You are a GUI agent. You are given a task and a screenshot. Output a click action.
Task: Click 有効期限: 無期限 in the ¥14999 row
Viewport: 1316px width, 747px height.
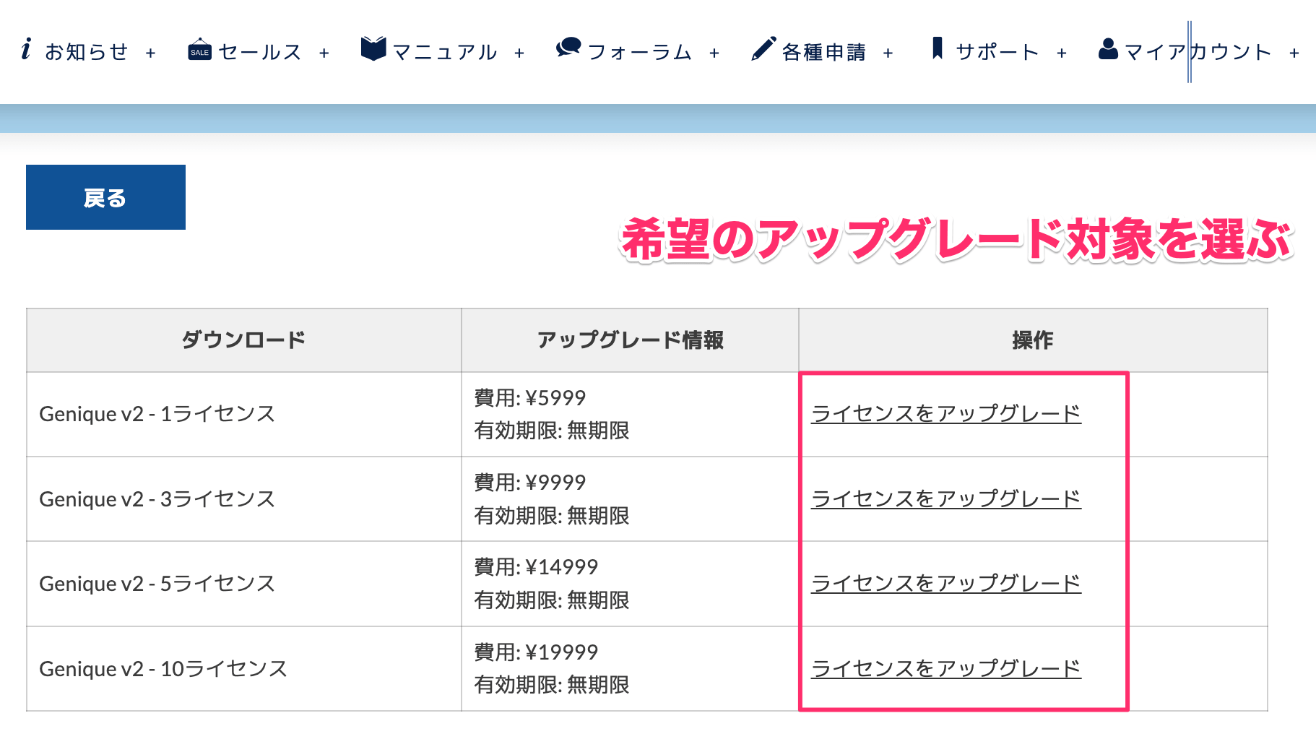point(552,600)
